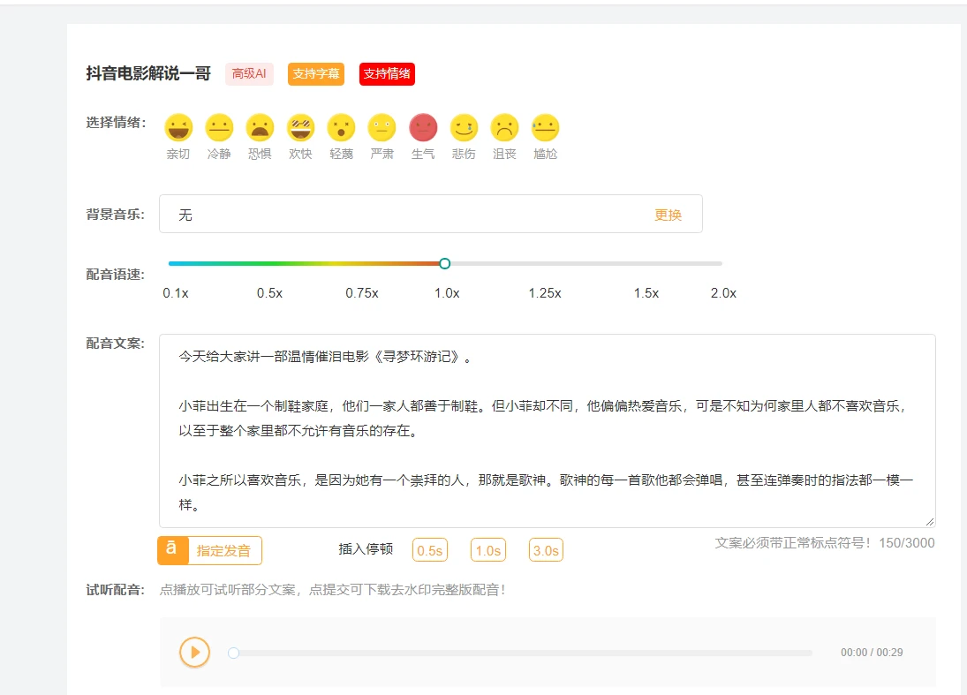Viewport: 967px width, 695px height.
Task: Click the 支持字幕 orange tag
Action: (316, 74)
